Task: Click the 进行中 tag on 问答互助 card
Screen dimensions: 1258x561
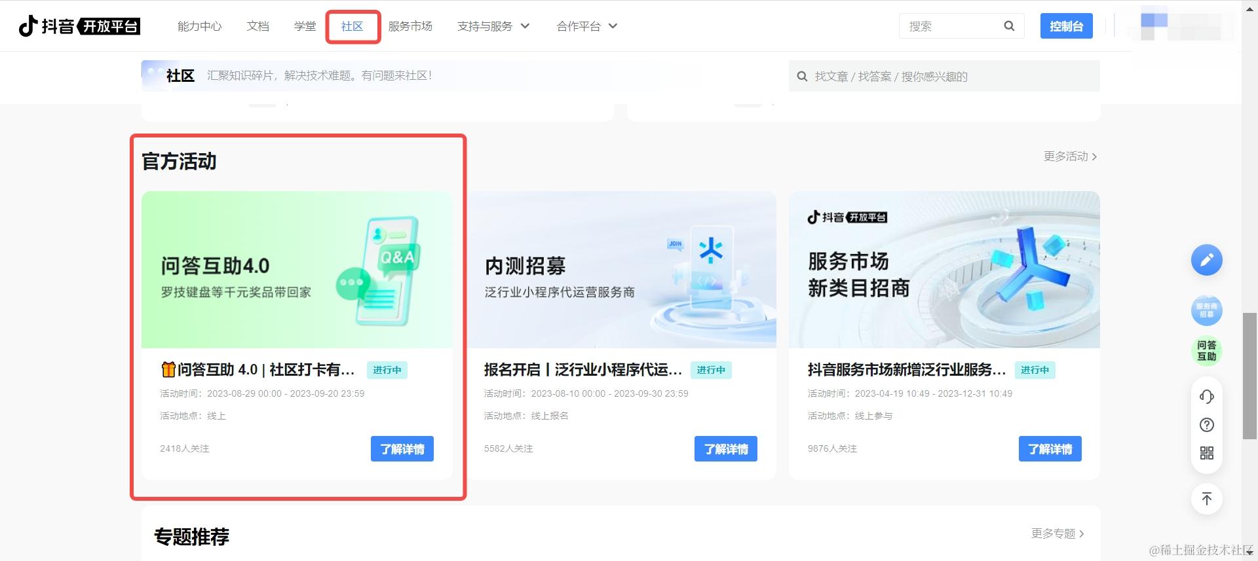Action: (x=387, y=370)
